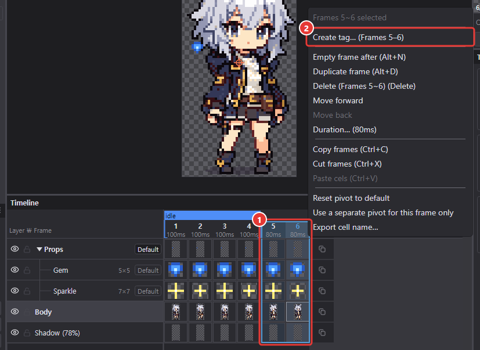Click the Timeline panel title
The image size is (480, 350).
click(x=24, y=203)
